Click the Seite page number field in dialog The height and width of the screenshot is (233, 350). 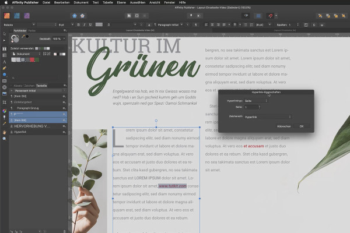251,107
